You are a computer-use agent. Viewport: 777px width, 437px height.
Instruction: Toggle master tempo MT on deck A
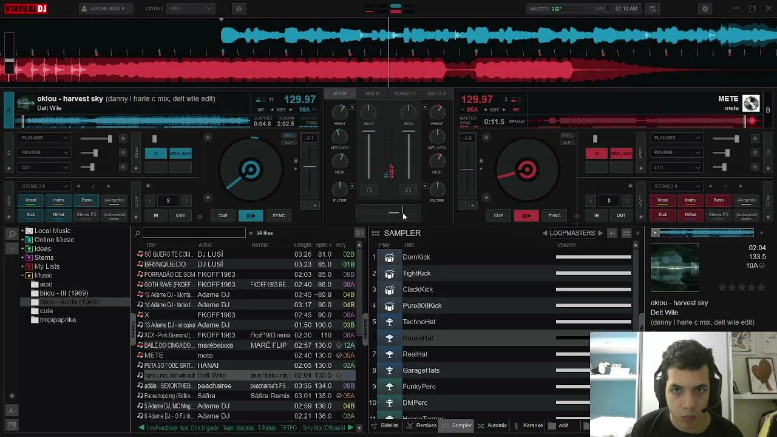pos(261,110)
